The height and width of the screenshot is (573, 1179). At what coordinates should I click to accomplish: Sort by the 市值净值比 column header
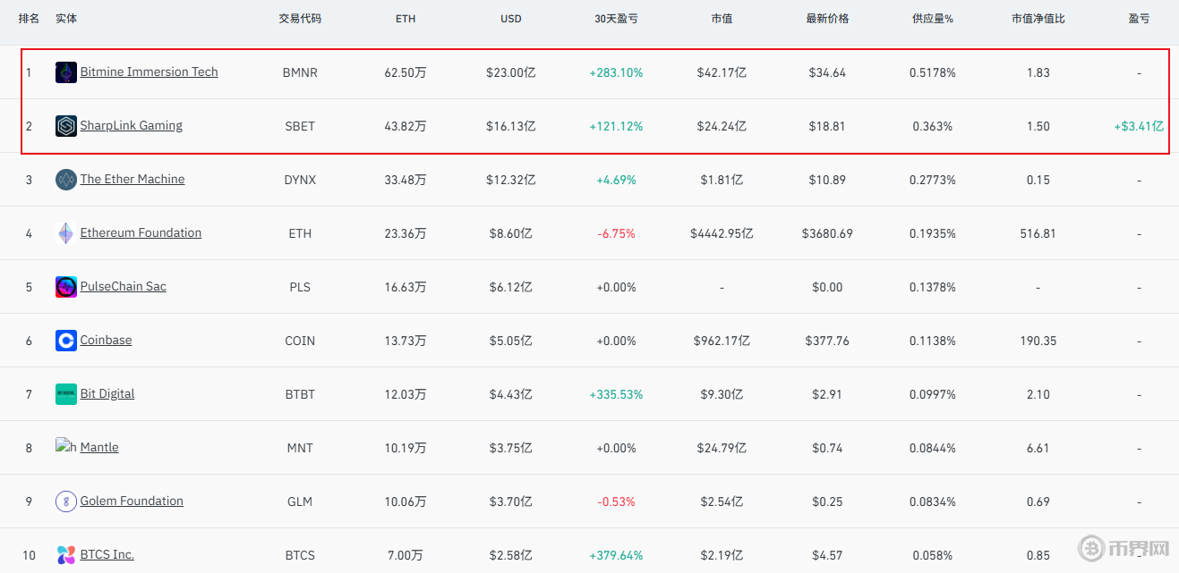pos(1038,19)
